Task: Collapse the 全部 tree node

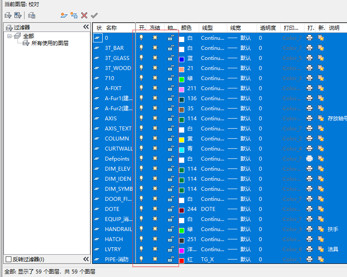Action: [x=10, y=36]
